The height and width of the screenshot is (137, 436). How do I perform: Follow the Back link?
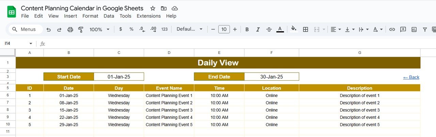pos(411,77)
